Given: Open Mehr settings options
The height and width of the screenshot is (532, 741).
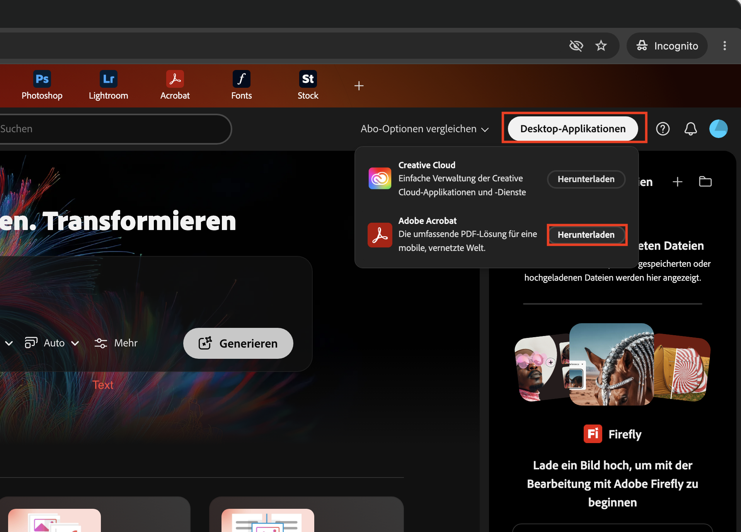Looking at the screenshot, I should pos(116,343).
